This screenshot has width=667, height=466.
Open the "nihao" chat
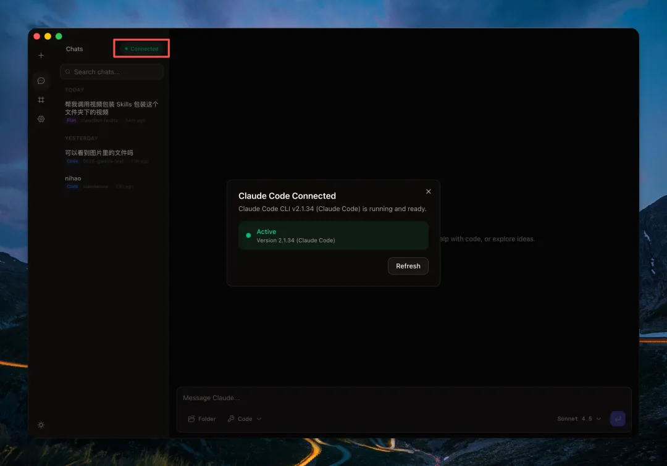coord(73,178)
